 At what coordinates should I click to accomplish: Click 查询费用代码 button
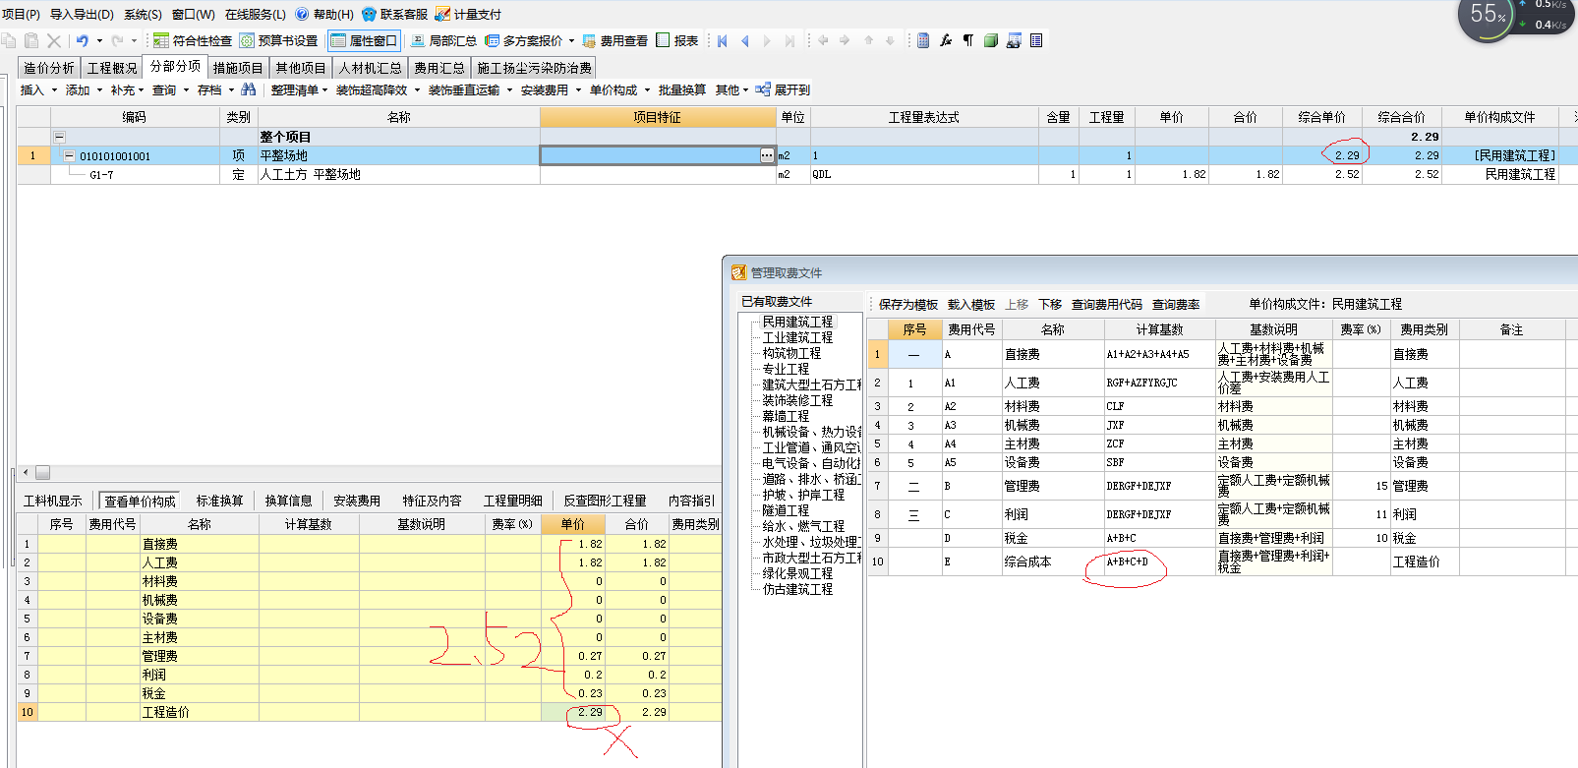coord(1107,305)
